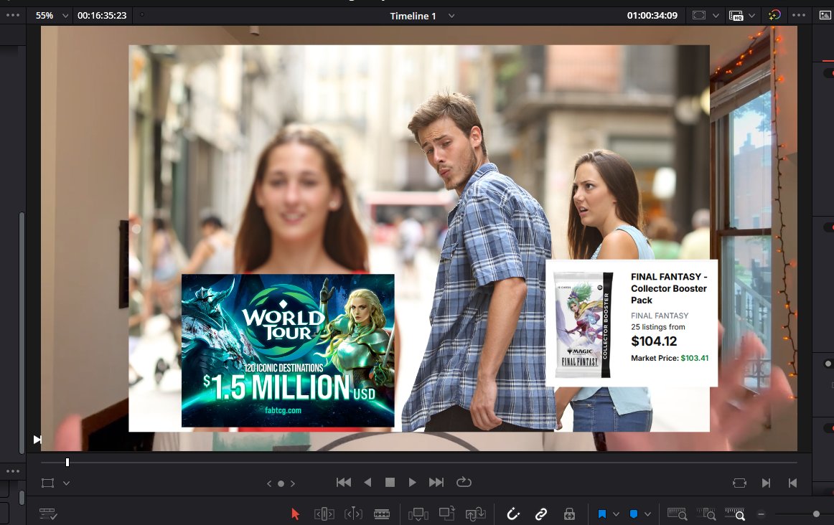Activate Dynamic Trim Mode tool
834x525 pixels.
click(353, 514)
